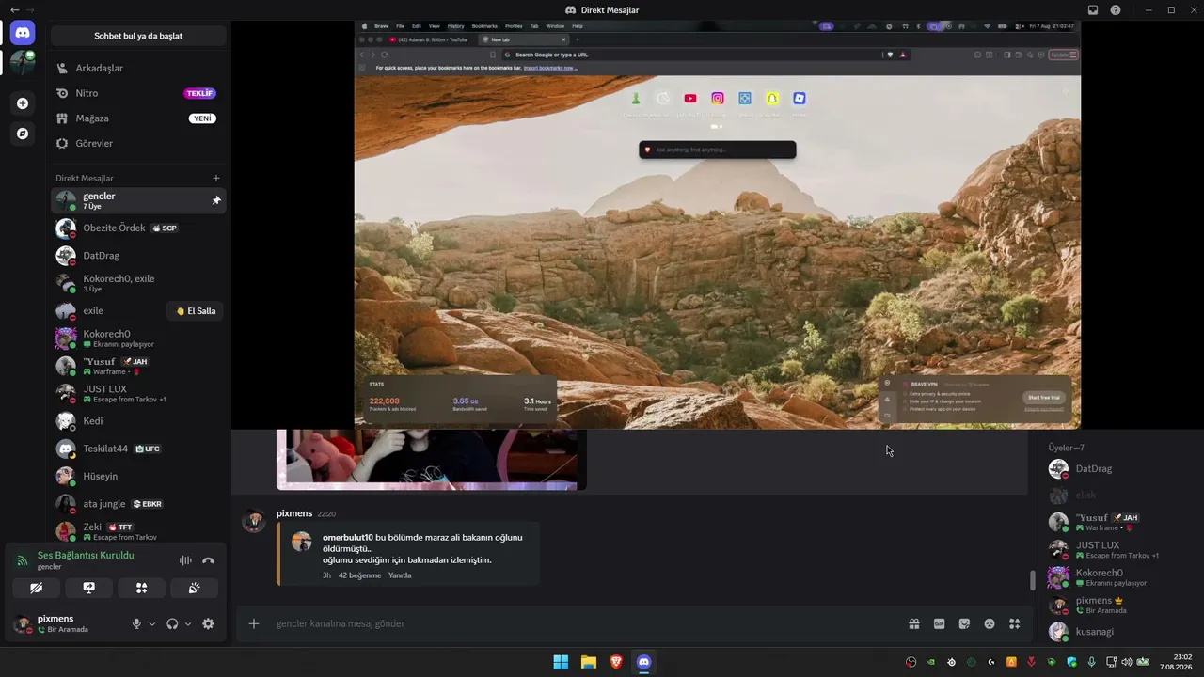Open the DM with Obezite Ördek
This screenshot has height=677, width=1204.
[x=138, y=228]
